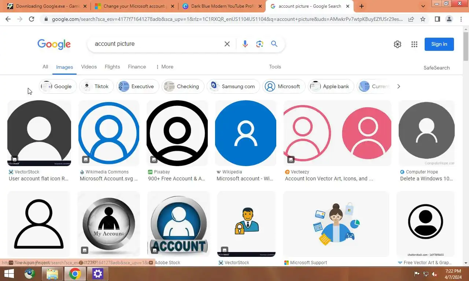
Task: Select the Samsung com filter chip
Action: (x=233, y=86)
